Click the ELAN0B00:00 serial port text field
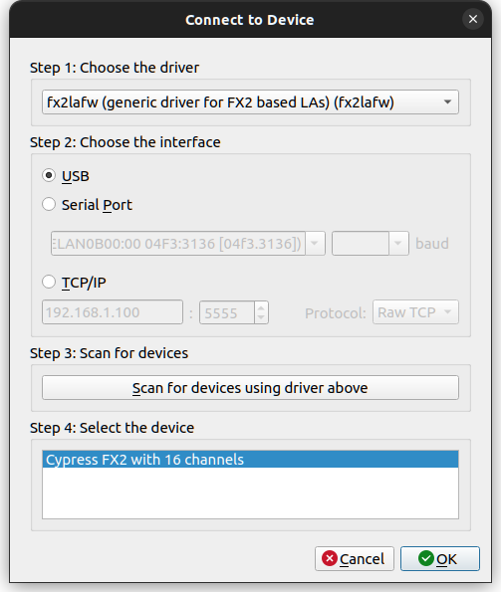The image size is (501, 592). [x=178, y=243]
